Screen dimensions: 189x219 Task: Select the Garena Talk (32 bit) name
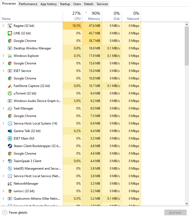click(x=27, y=131)
